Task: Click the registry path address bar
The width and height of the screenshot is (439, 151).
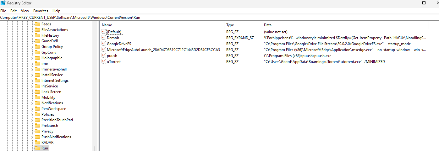Action: coord(219,18)
